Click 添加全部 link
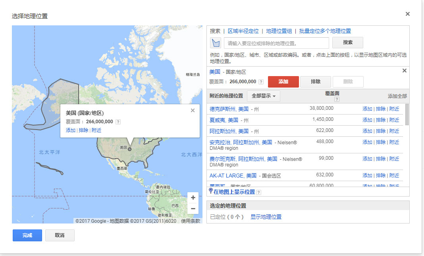424x256 pixels. (x=397, y=96)
